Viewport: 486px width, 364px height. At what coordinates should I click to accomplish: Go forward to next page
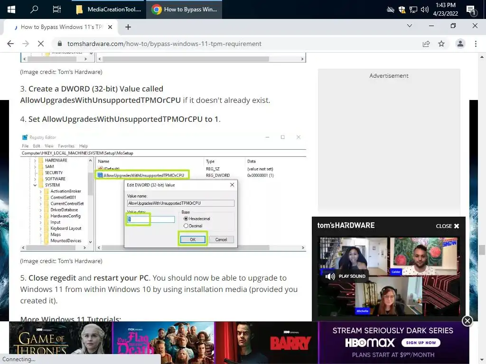26,44
